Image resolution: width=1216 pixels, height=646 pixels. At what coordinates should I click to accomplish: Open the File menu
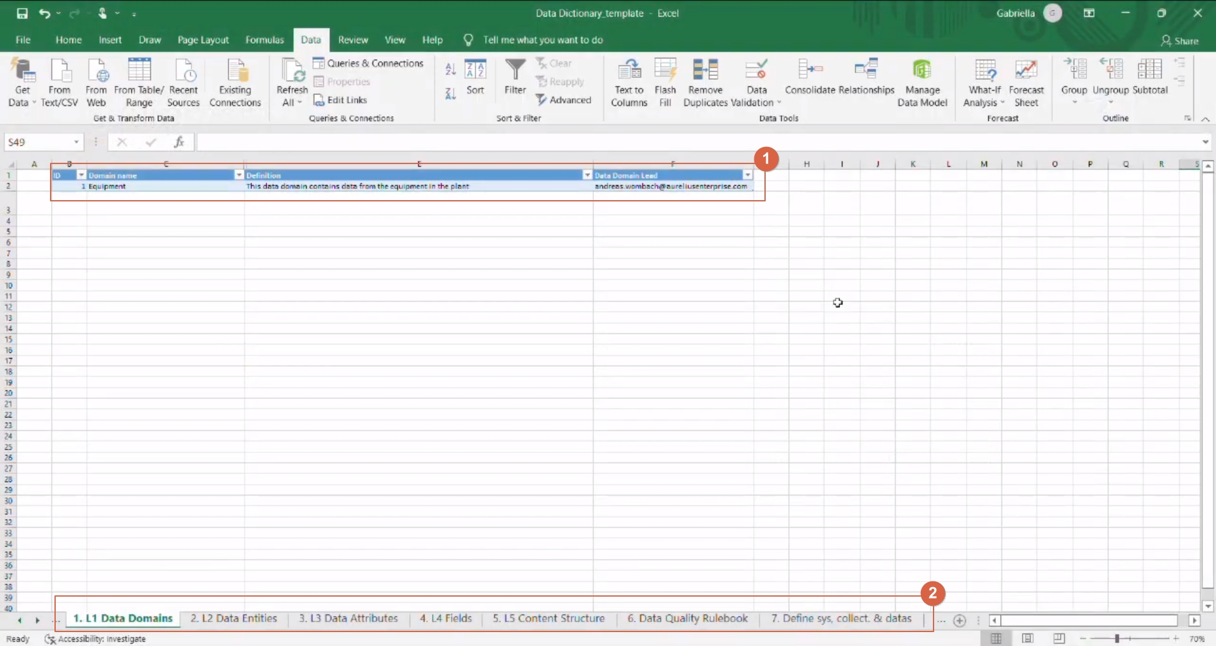[23, 40]
